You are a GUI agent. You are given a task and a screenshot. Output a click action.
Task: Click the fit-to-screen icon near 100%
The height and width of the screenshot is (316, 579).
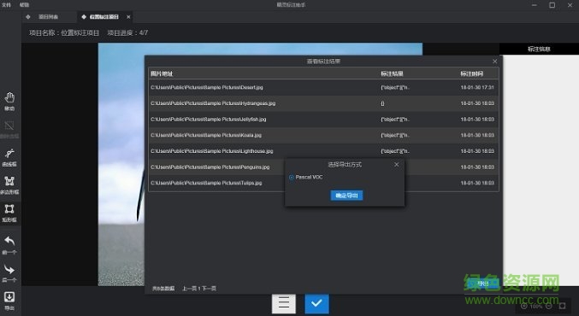pos(563,306)
